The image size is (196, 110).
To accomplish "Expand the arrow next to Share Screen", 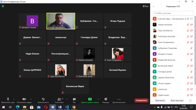I will 98,99.
